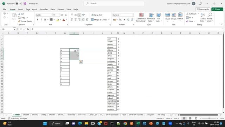Decrease font size icon
Screen dimensions: 225x127
tap(66, 15)
